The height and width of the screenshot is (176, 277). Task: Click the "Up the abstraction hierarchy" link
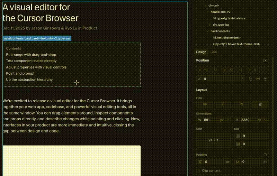point(29,80)
